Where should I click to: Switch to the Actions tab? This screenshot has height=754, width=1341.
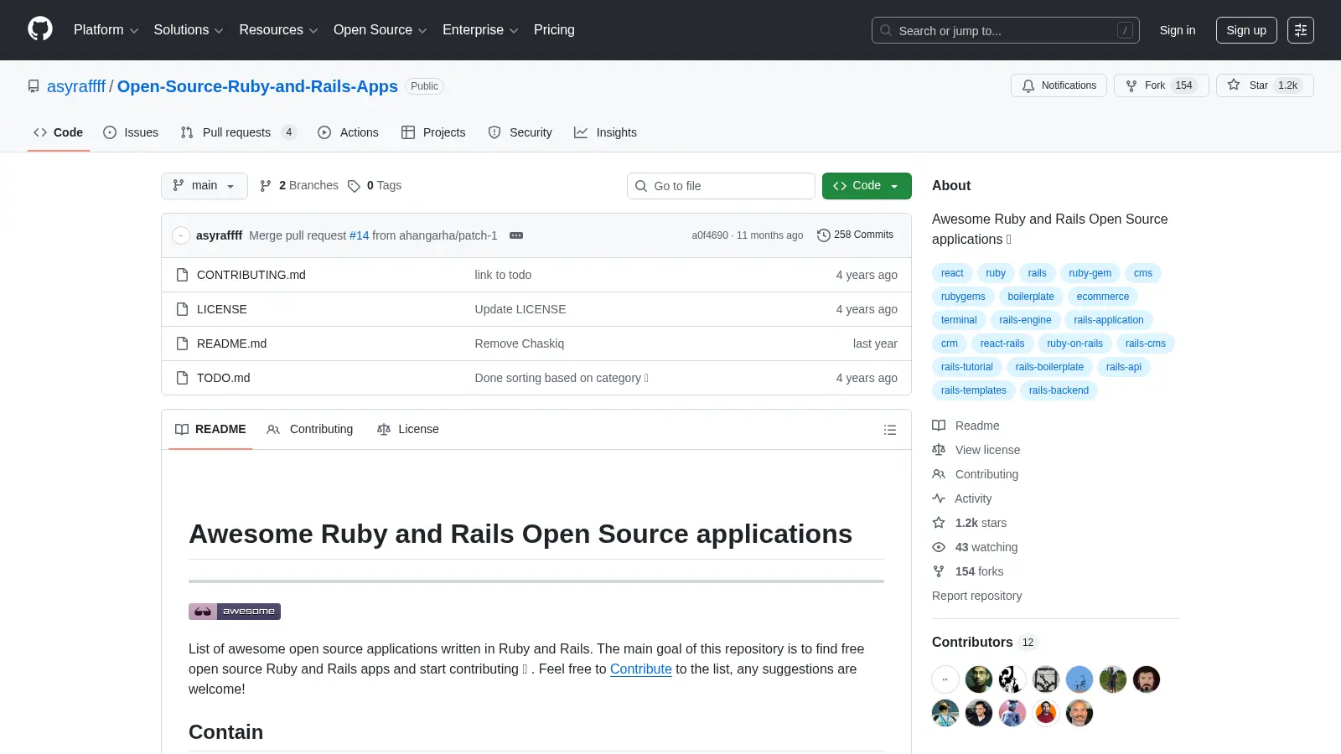348,132
